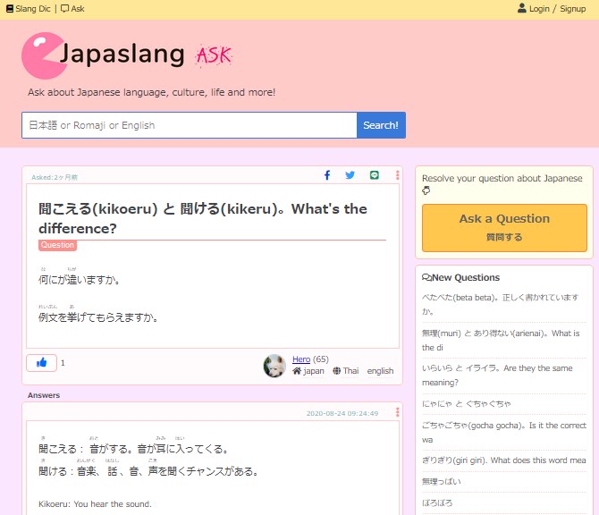Click the Japaslang pink mascot logo
This screenshot has width=599, height=515.
click(x=43, y=55)
